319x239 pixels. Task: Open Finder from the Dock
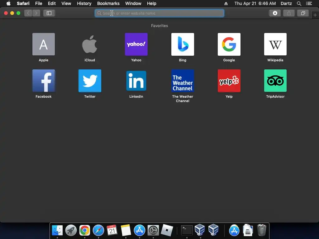pyautogui.click(x=57, y=230)
